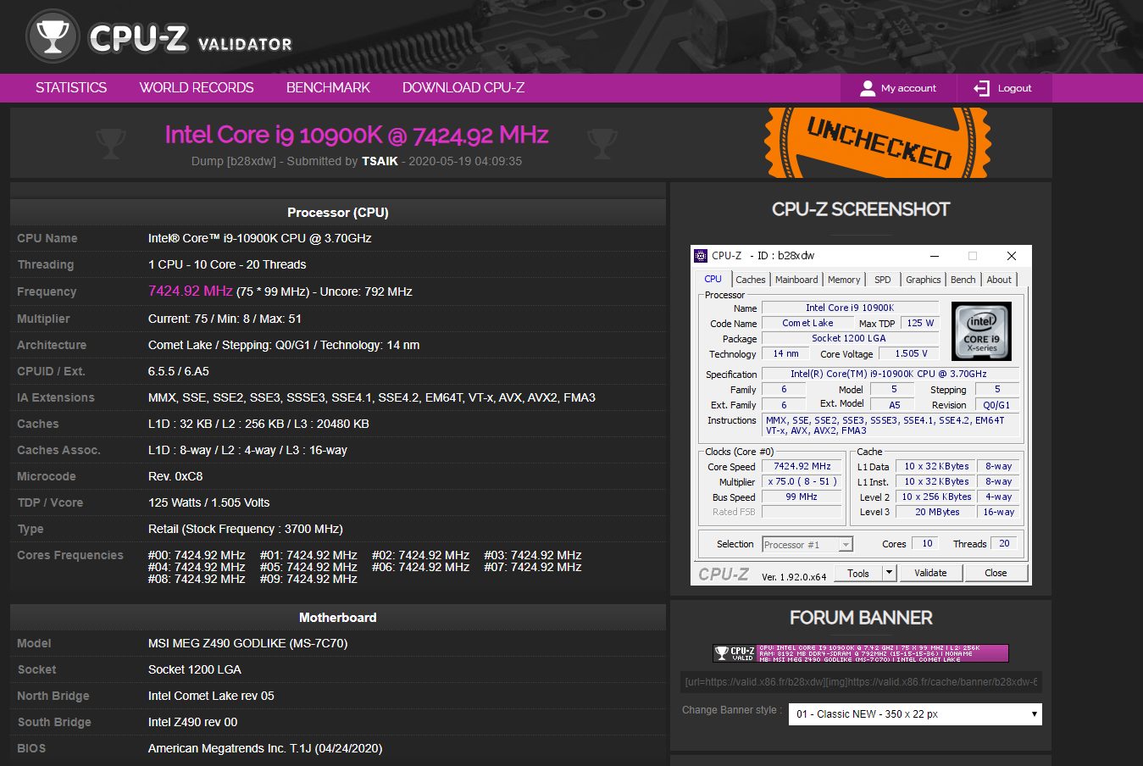Screen dimensions: 1143x766
Task: Open the Change Banner style dropdown
Action: [914, 714]
